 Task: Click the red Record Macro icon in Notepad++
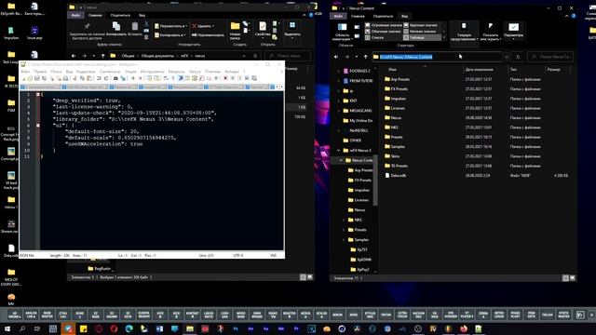pos(225,78)
